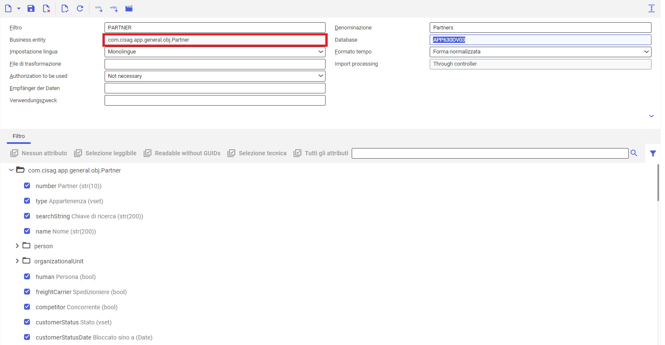Click the Filtro input field
Screen dimensions: 665x345
point(215,28)
